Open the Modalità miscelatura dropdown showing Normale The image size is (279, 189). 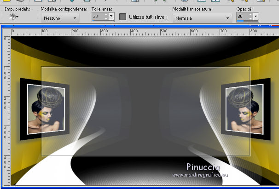click(202, 18)
